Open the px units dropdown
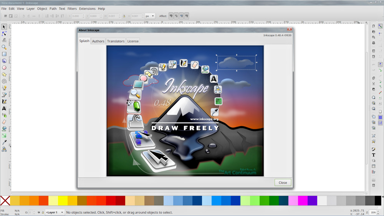Screen dimensions: 384x216 coord(150,16)
